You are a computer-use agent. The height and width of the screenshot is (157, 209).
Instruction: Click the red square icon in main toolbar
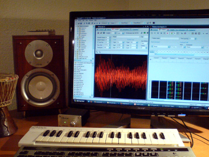pyautogui.click(x=154, y=23)
